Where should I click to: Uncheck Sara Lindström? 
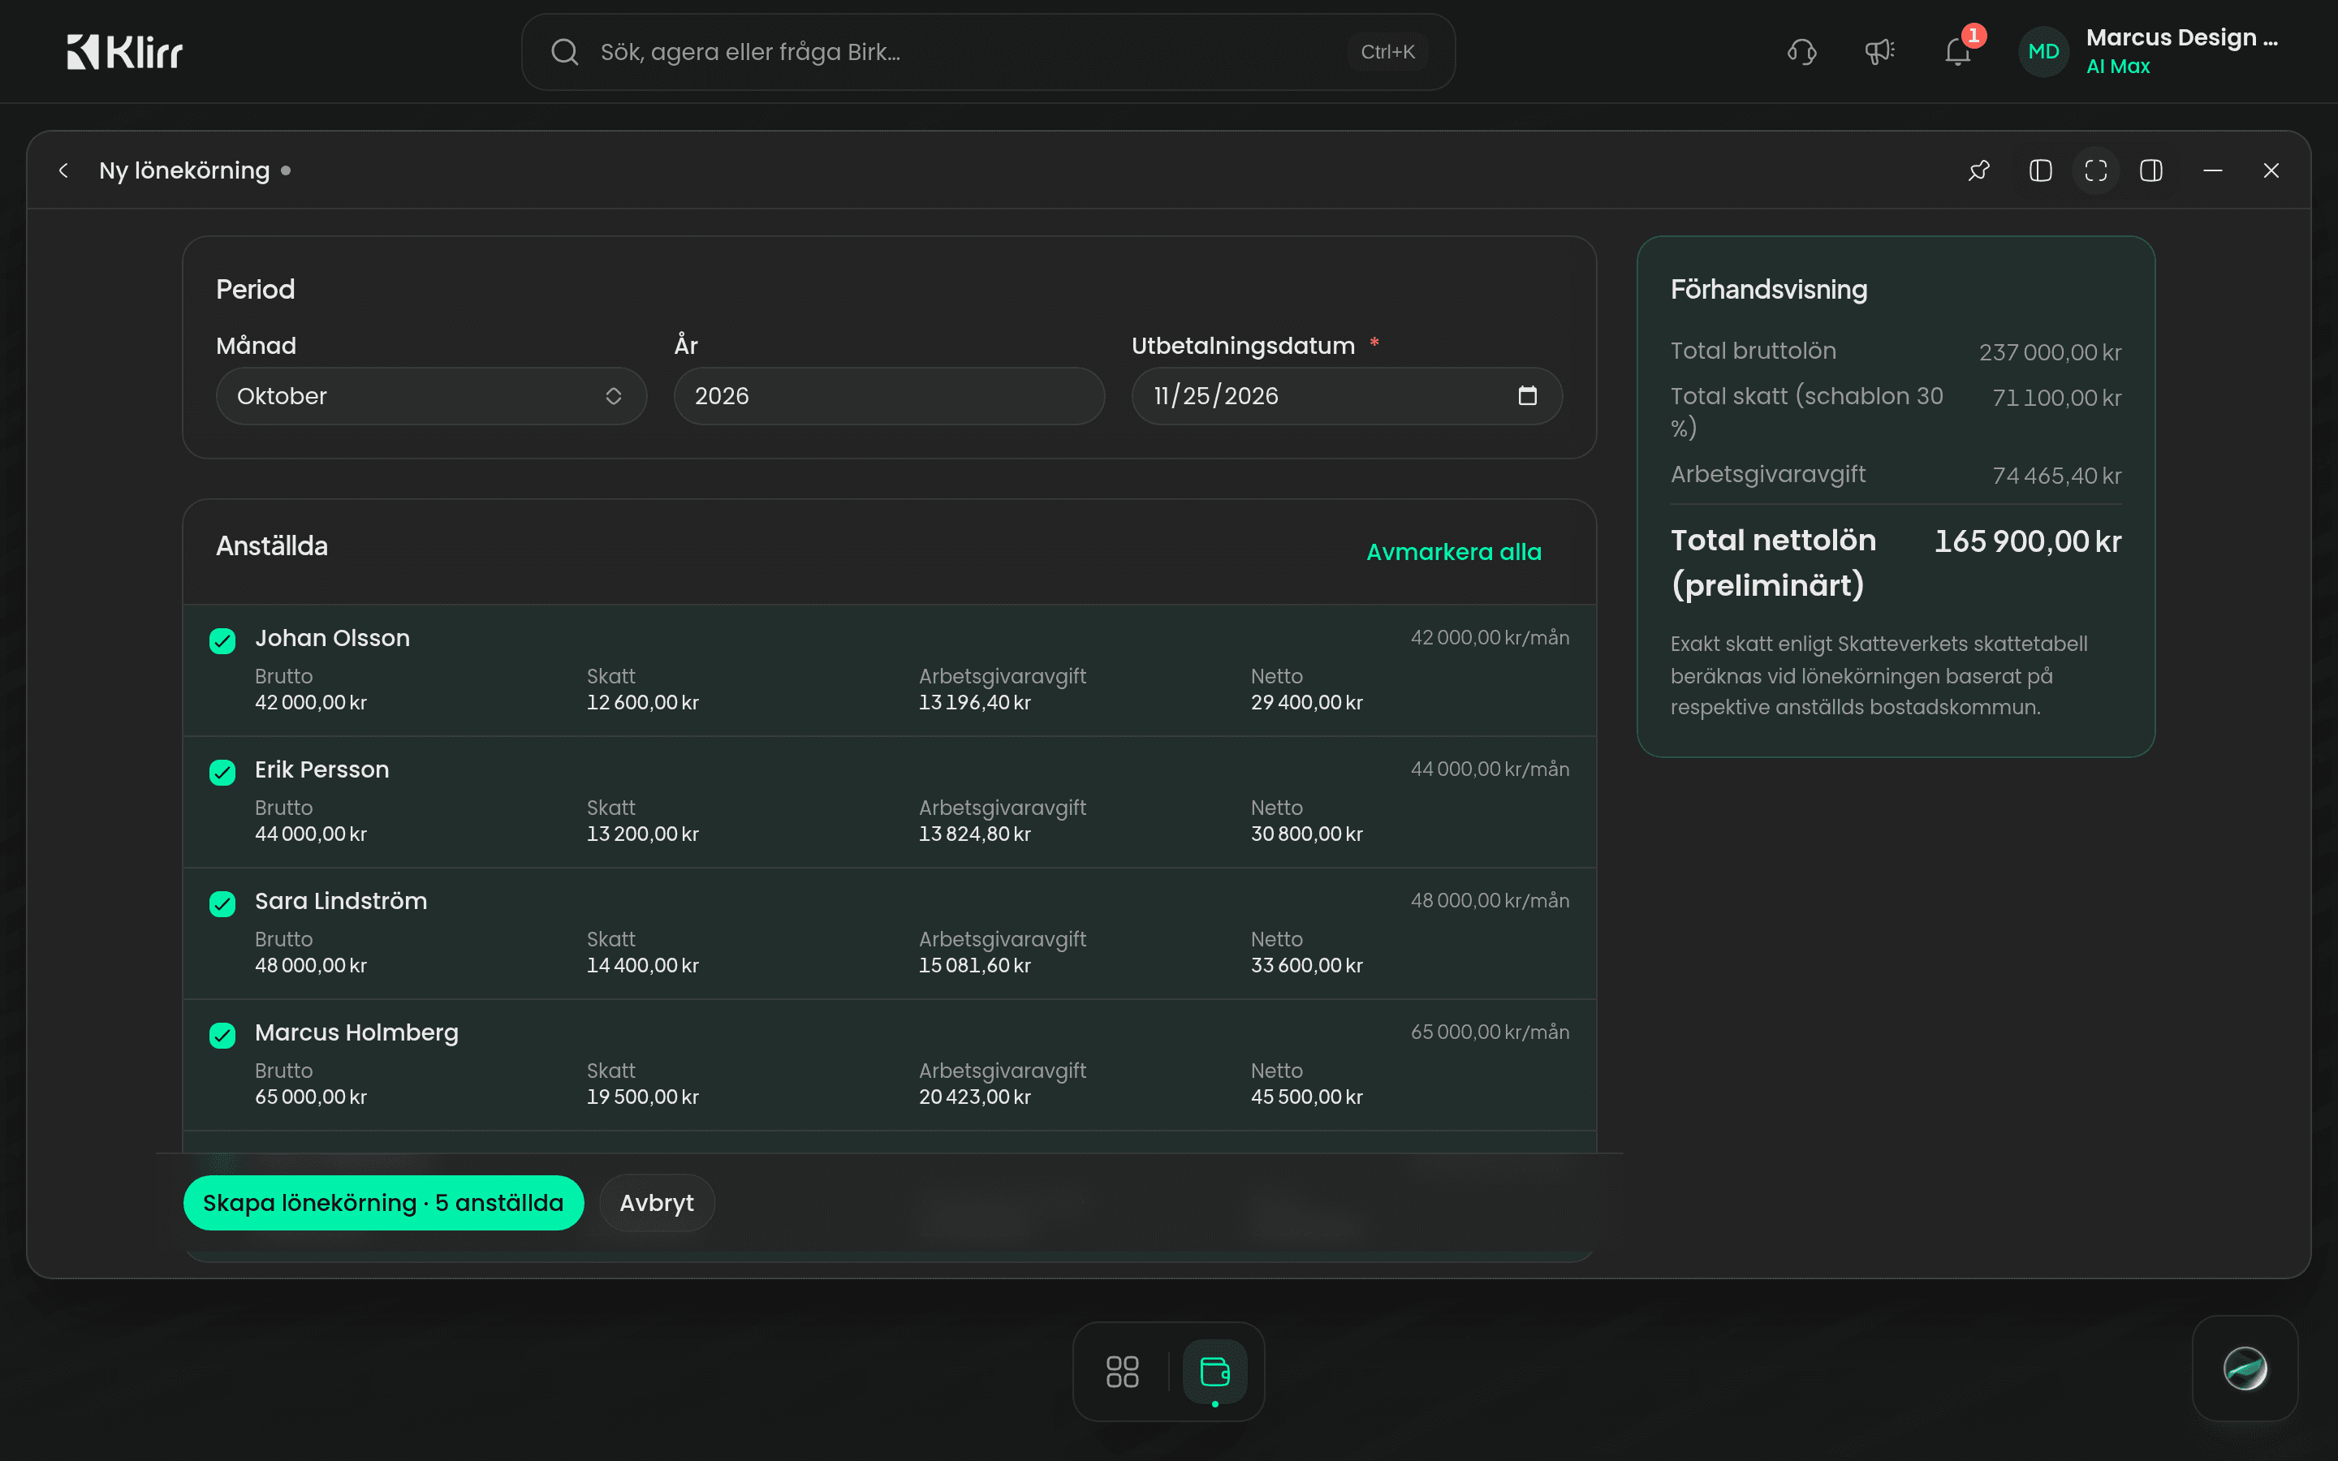(x=222, y=903)
